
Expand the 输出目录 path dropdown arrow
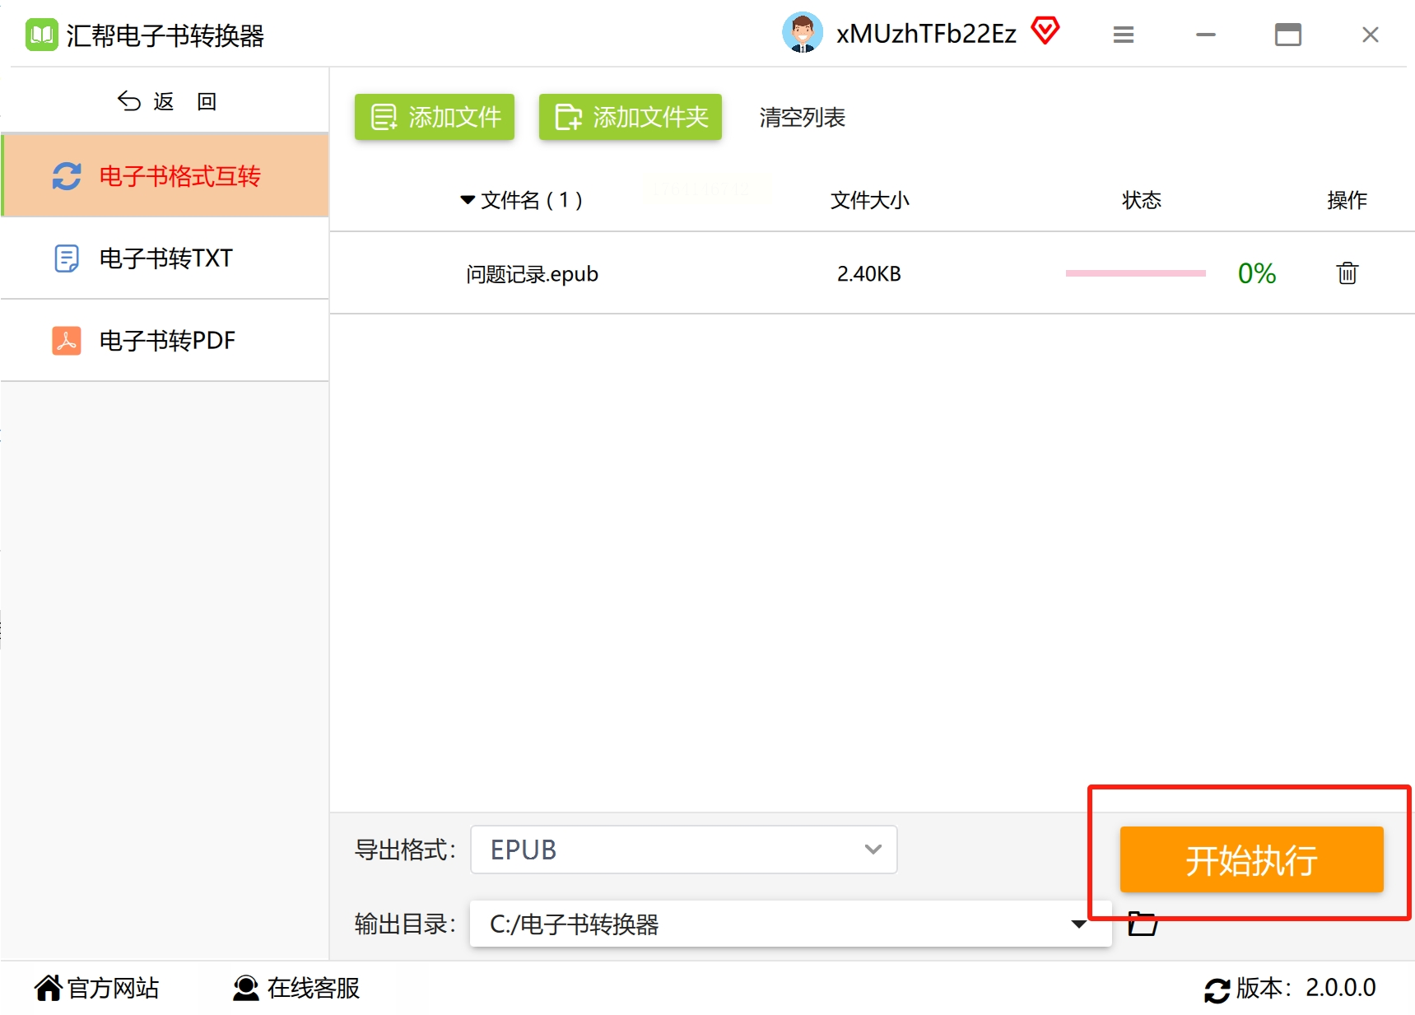coord(1078,924)
